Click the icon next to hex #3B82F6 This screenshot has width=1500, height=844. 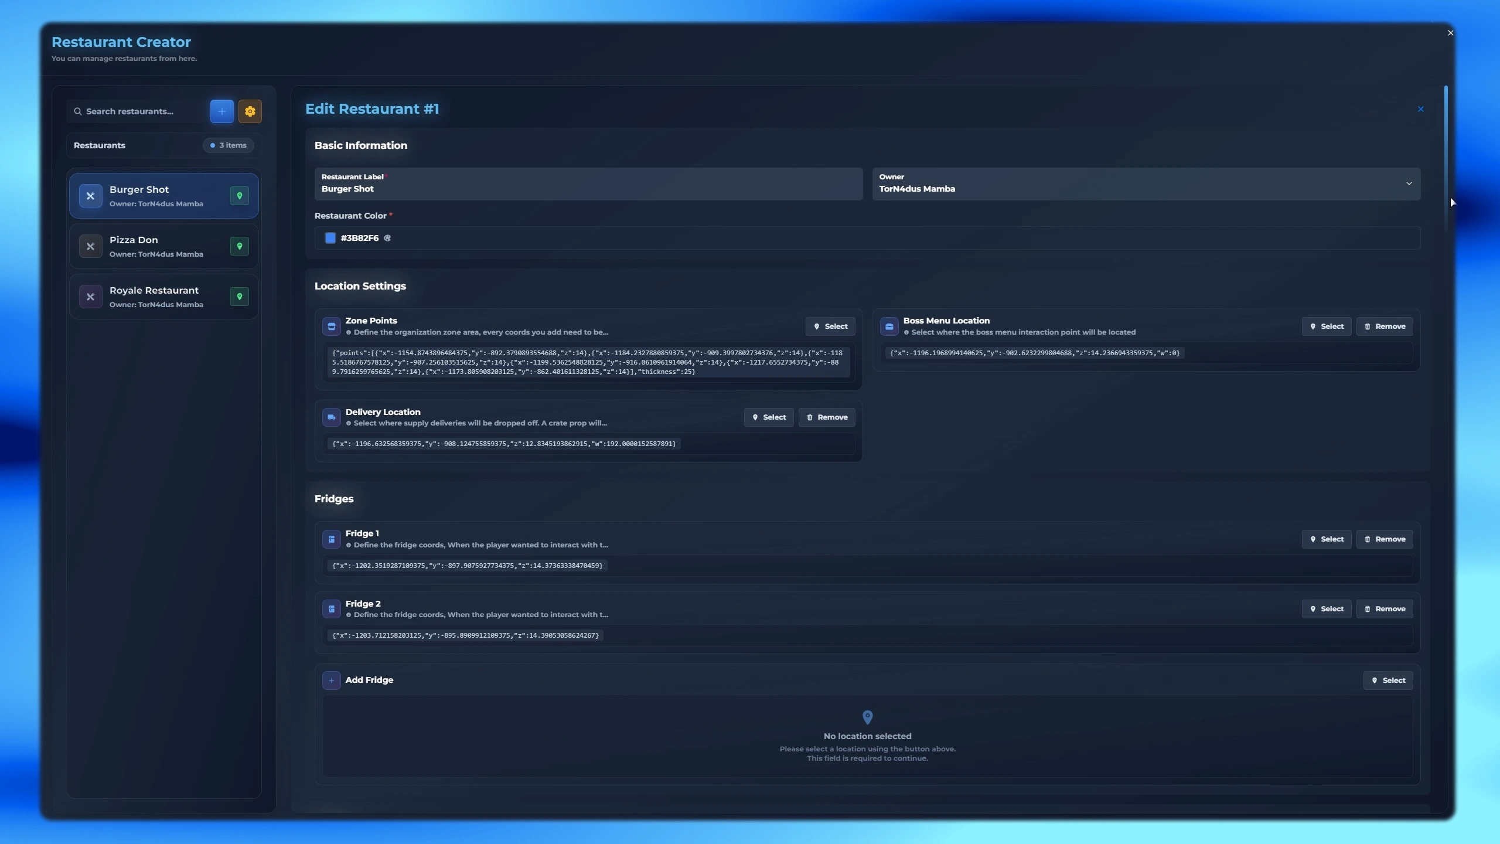point(387,238)
